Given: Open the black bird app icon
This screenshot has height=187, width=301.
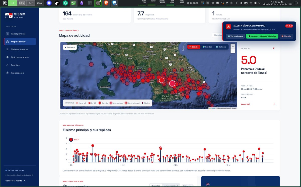Looking at the screenshot, I should (57, 3).
